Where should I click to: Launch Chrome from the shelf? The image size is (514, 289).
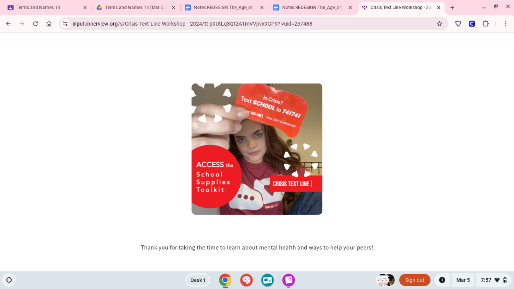(225, 280)
